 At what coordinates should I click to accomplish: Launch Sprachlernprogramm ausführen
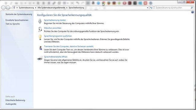pos(58,36)
